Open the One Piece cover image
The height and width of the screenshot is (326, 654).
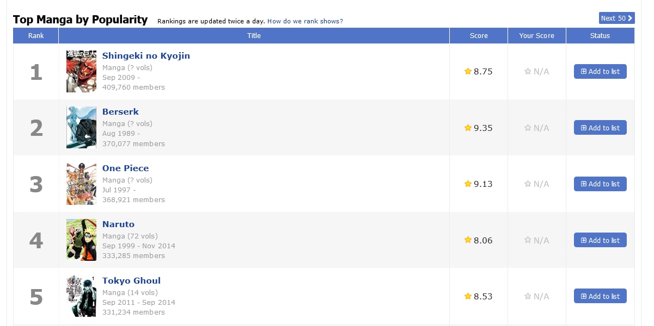point(81,184)
